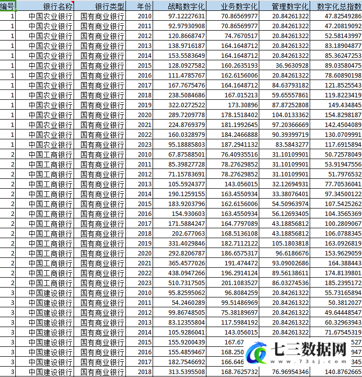Viewport: 362px width, 377px height.
Task: Click the cell with value 105.1803818
Action: pyautogui.click(x=284, y=243)
